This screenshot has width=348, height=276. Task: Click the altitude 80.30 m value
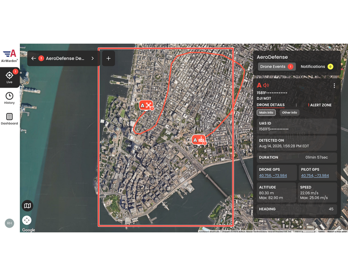click(266, 193)
